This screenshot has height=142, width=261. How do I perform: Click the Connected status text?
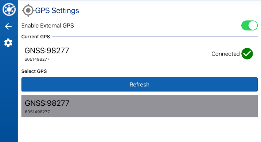(226, 54)
